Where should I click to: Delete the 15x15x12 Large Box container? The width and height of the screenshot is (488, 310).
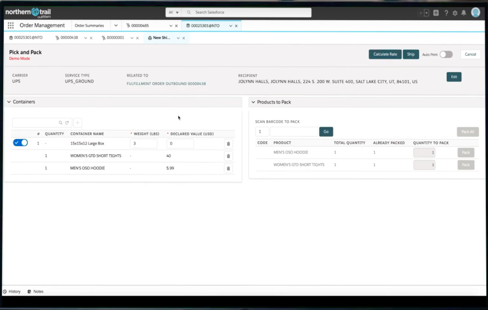point(229,144)
